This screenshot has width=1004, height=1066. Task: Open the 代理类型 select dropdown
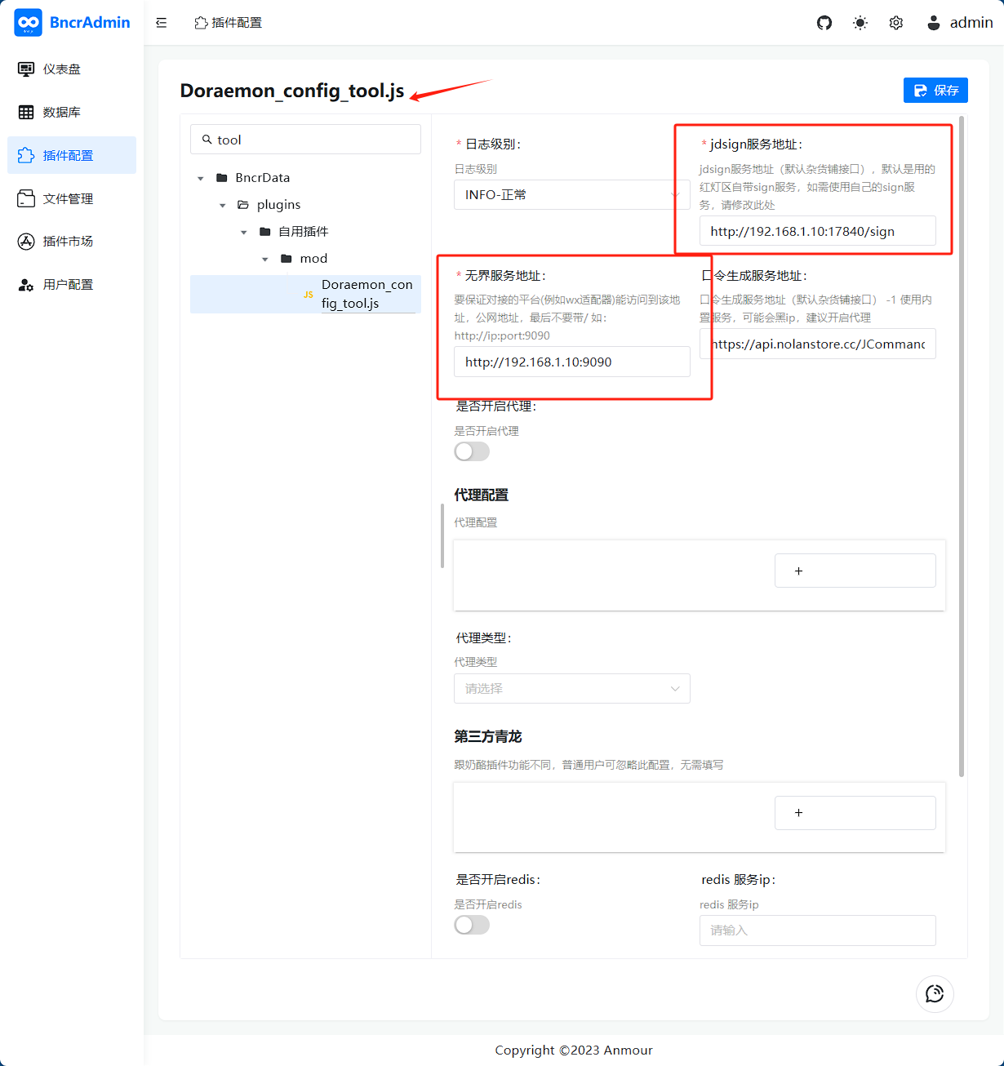pos(571,689)
